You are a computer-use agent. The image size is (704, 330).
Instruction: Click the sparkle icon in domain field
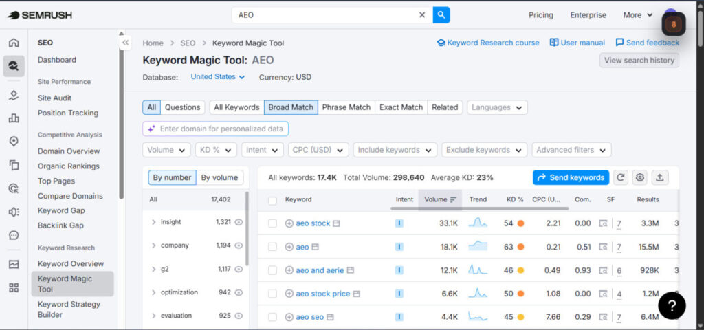151,129
